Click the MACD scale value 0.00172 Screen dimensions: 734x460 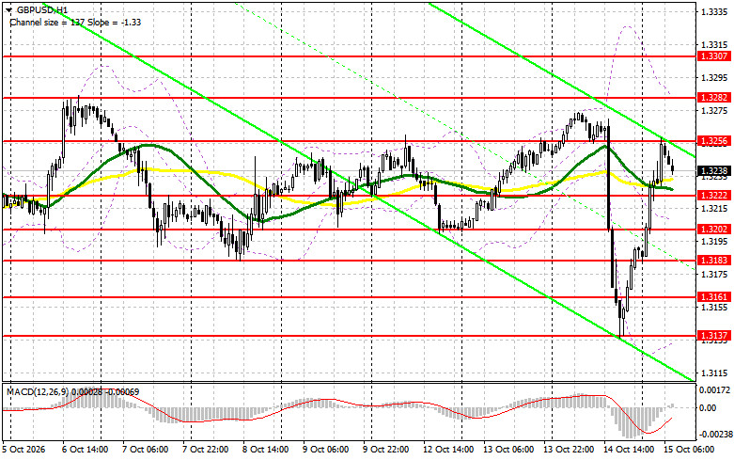point(714,389)
